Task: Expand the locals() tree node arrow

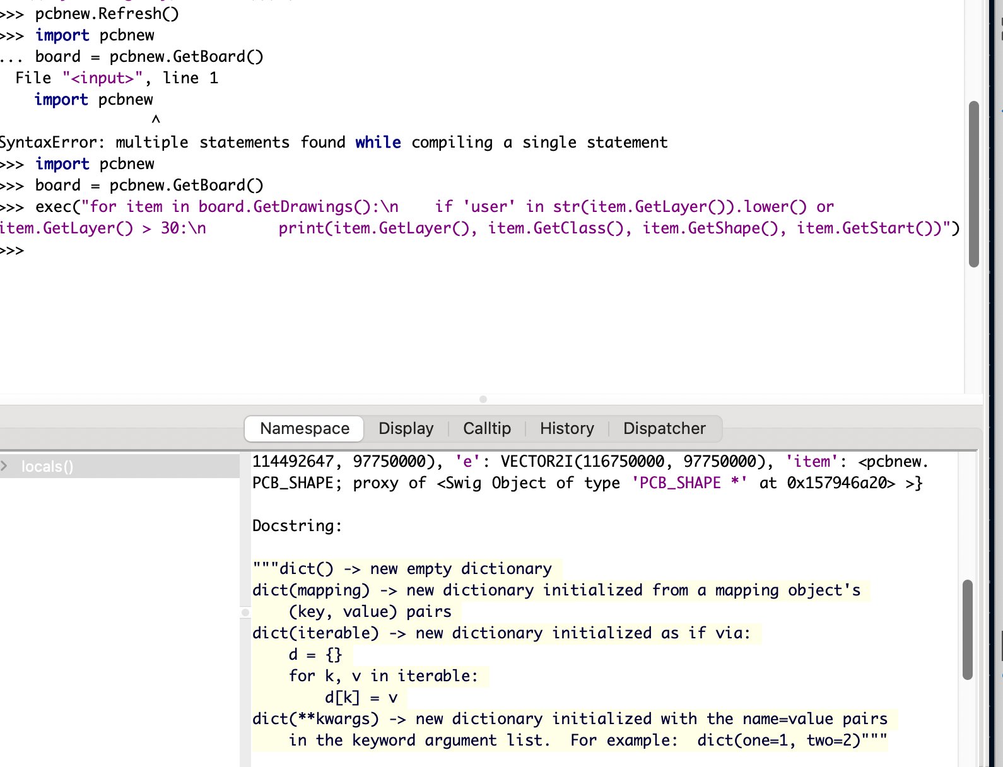Action: point(5,466)
